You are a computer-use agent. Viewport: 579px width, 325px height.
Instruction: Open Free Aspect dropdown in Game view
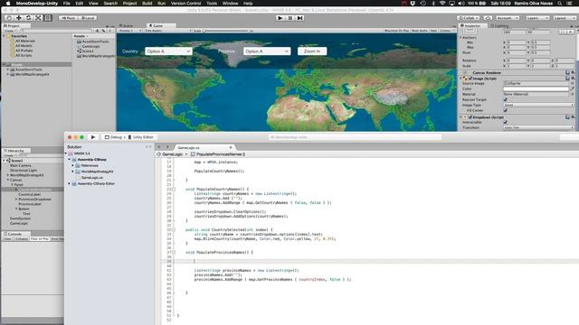(167, 31)
